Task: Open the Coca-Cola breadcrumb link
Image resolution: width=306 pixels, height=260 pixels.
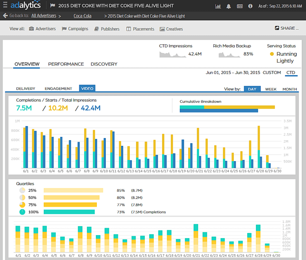Action: (x=82, y=16)
